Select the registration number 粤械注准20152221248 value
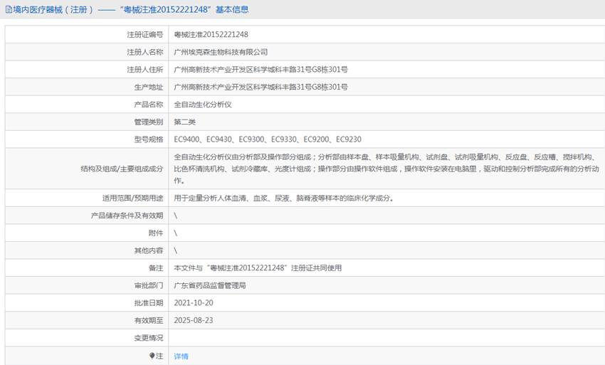The image size is (605, 365). coord(211,34)
